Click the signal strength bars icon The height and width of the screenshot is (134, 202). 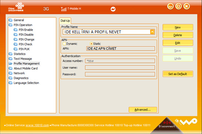tap(64, 9)
